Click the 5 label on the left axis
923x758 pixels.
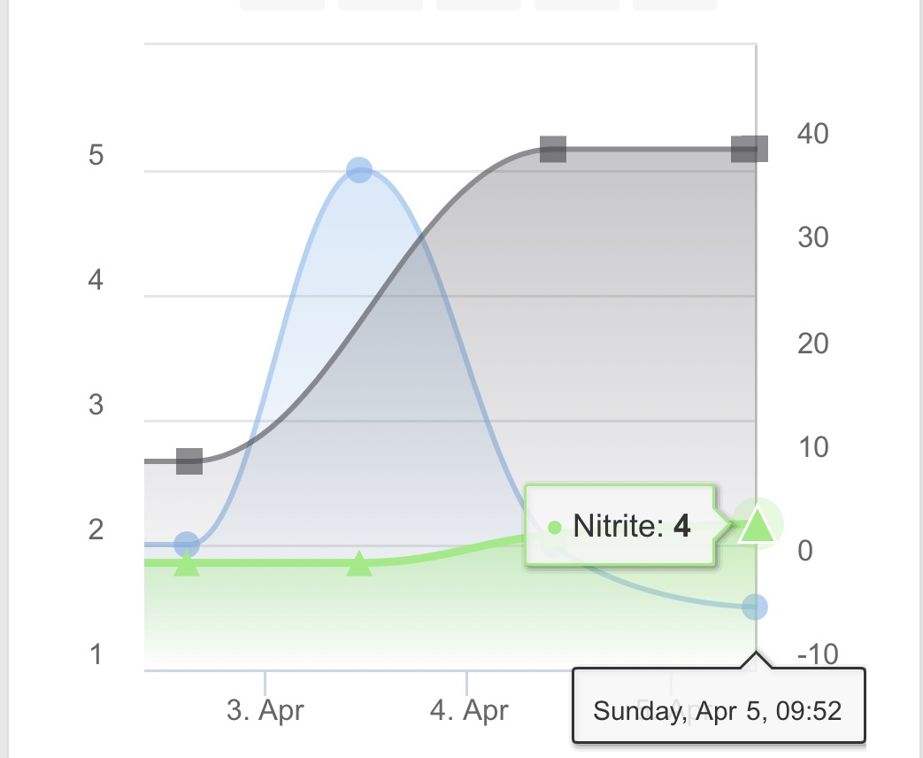(x=96, y=156)
